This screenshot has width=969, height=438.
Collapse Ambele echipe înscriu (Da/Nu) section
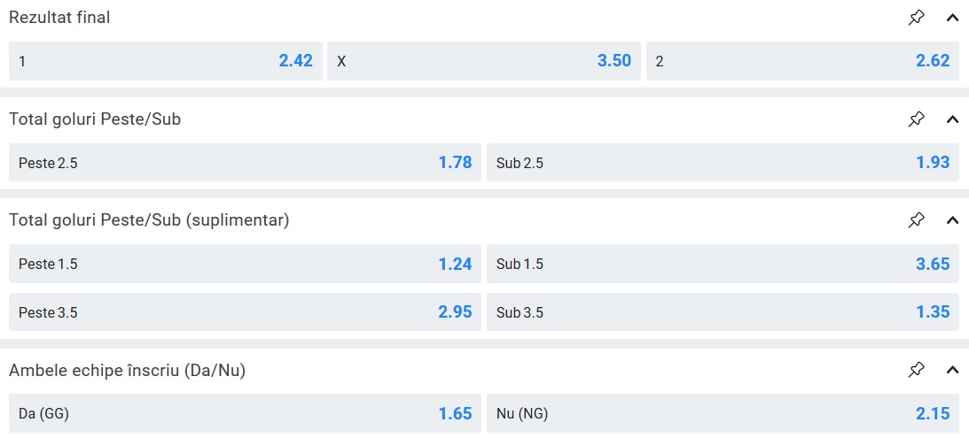coord(952,371)
